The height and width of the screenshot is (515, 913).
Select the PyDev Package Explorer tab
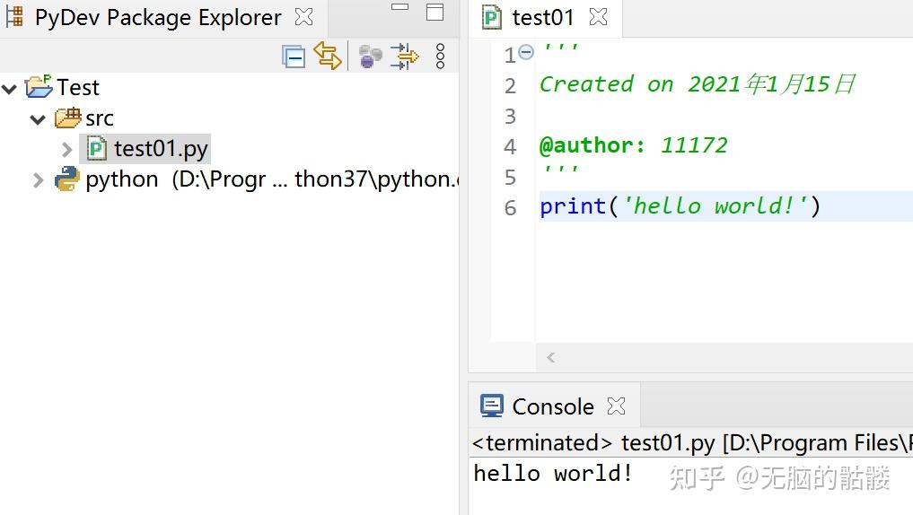(158, 17)
